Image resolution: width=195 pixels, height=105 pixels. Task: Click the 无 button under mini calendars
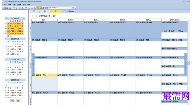18,101
